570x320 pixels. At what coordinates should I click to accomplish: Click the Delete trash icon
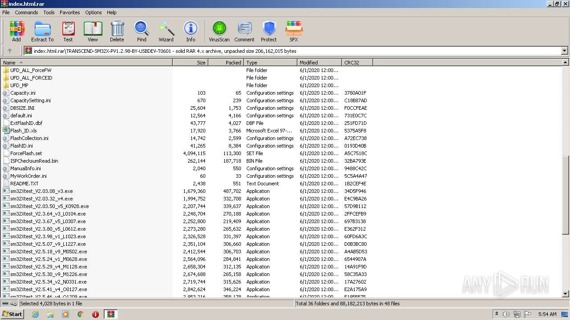click(x=117, y=31)
